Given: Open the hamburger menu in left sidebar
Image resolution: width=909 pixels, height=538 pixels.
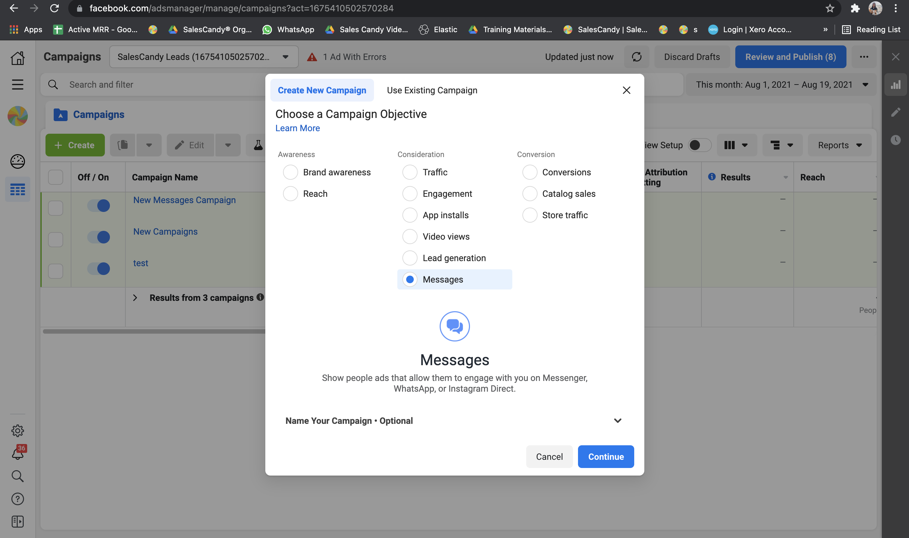Looking at the screenshot, I should point(17,85).
